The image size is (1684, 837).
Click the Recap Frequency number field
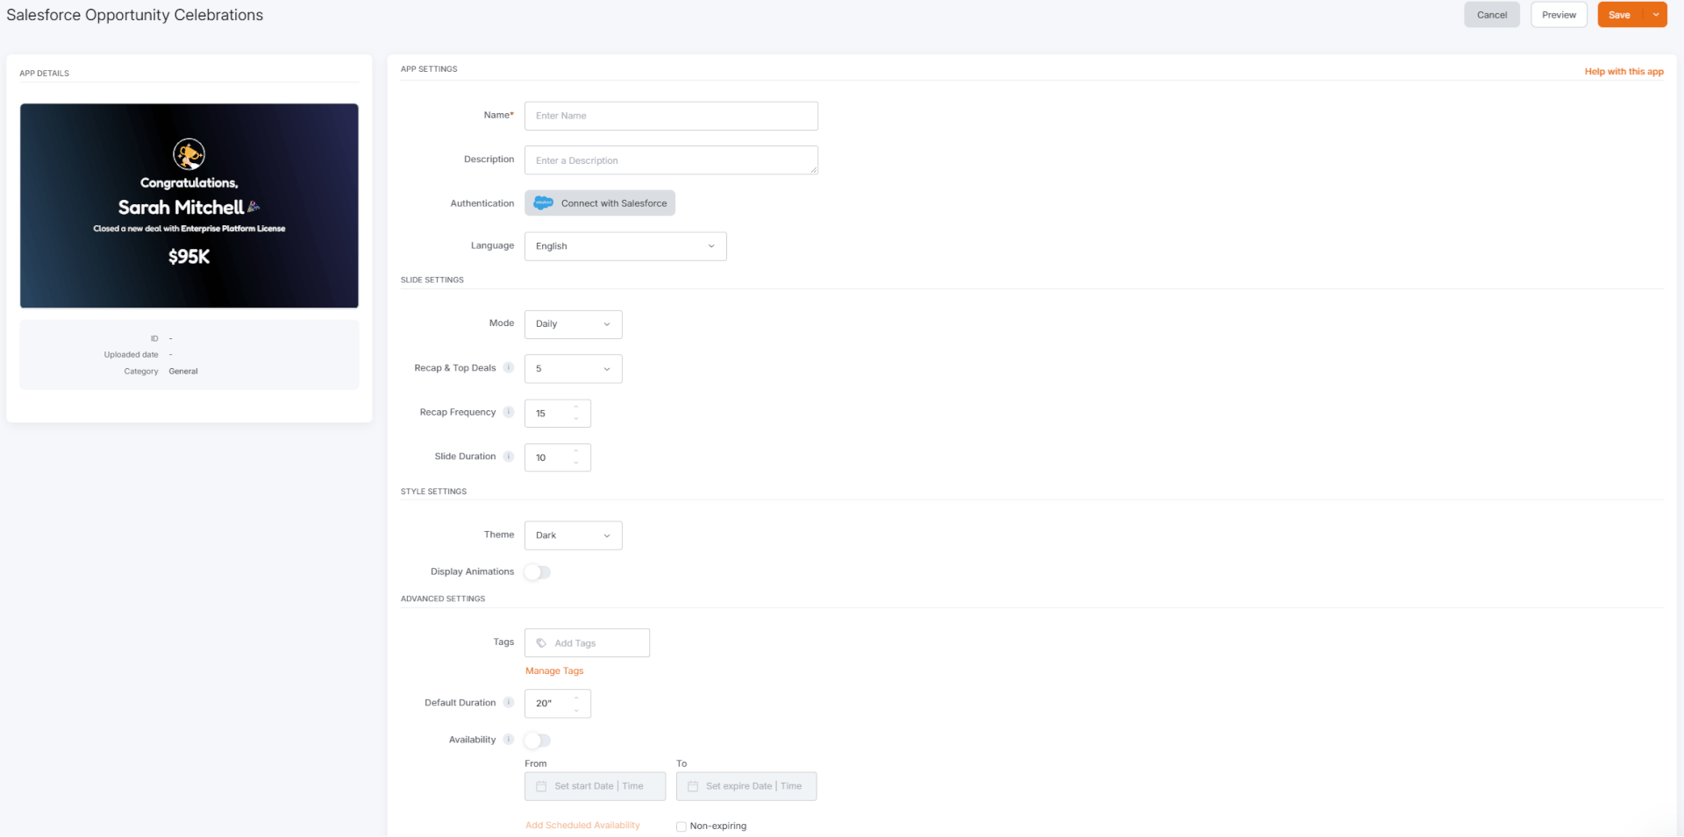tap(558, 414)
